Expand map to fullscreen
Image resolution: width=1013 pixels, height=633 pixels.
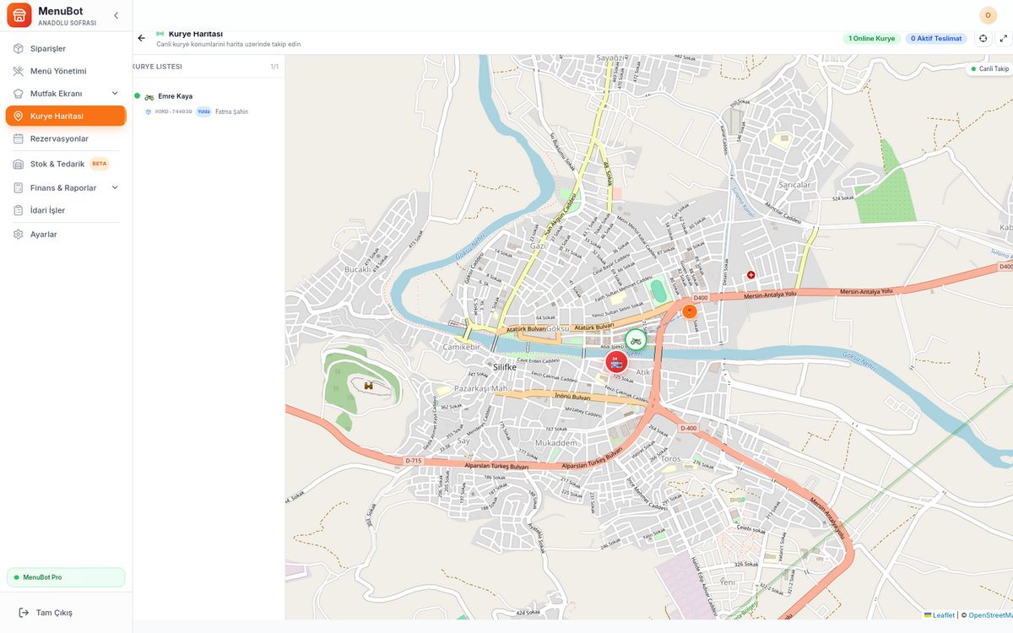(x=1004, y=38)
